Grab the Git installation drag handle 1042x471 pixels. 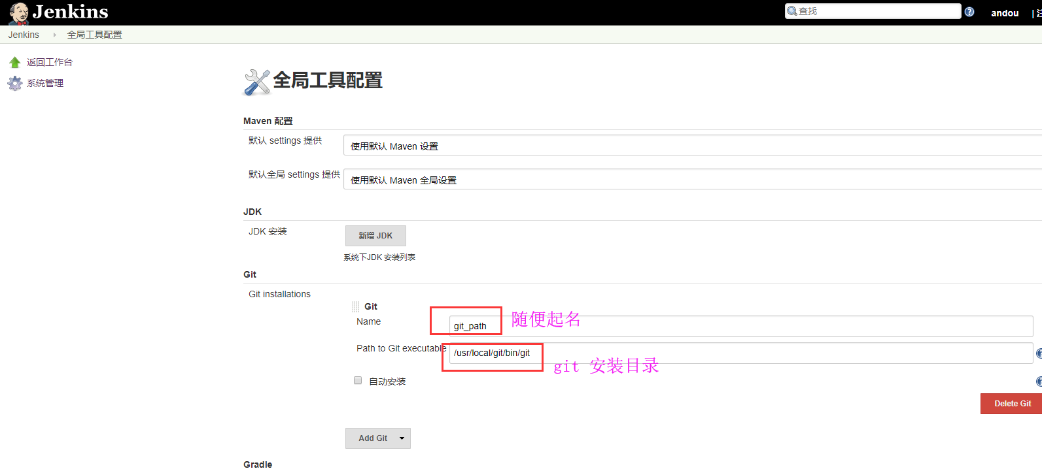pyautogui.click(x=355, y=306)
